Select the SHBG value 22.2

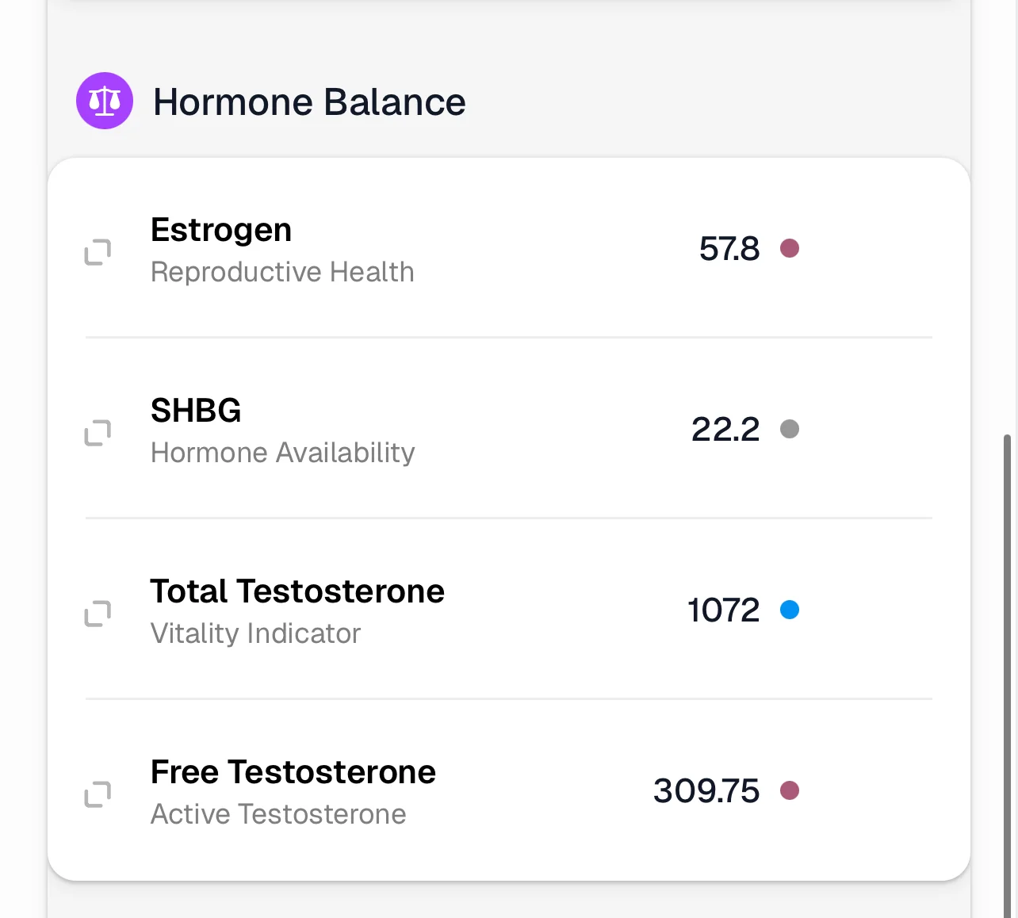(725, 430)
